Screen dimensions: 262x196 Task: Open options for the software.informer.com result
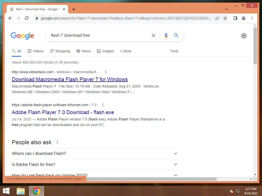(103, 105)
